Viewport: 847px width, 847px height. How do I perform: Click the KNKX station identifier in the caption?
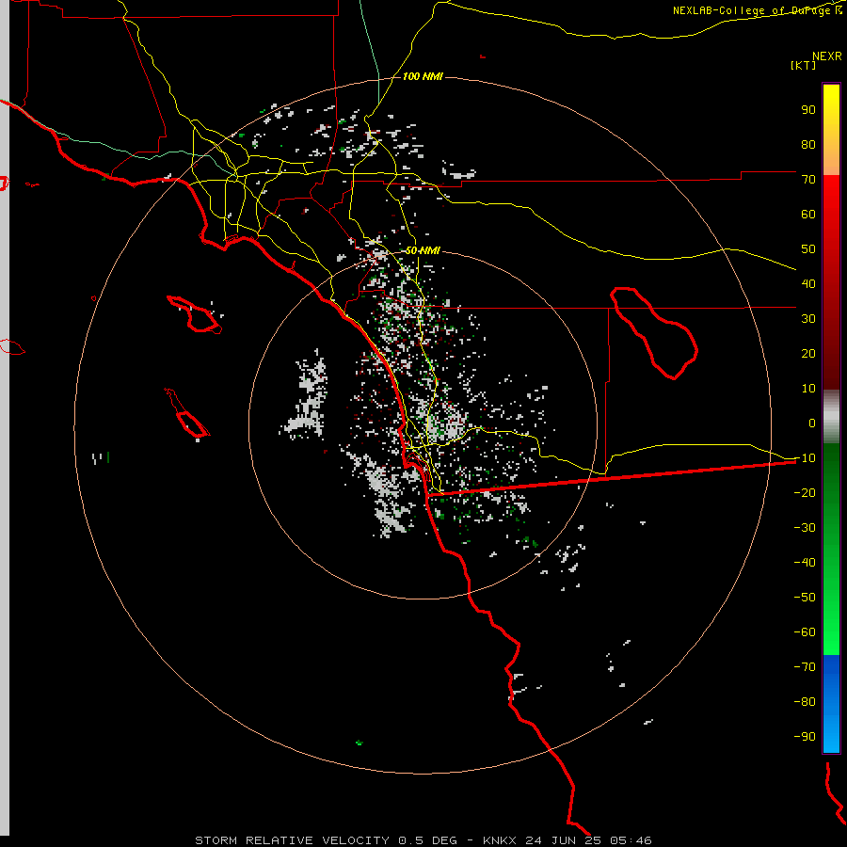click(499, 840)
